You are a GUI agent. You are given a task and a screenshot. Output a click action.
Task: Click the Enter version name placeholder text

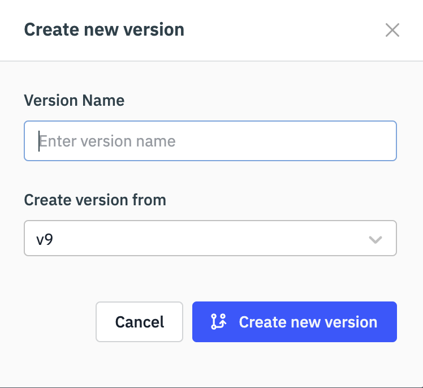click(107, 141)
